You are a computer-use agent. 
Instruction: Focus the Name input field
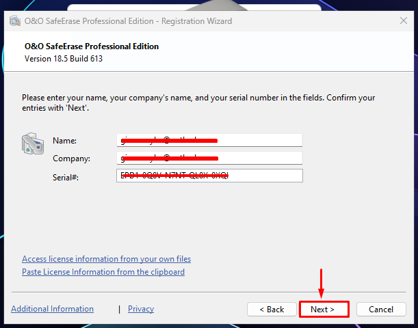point(209,140)
